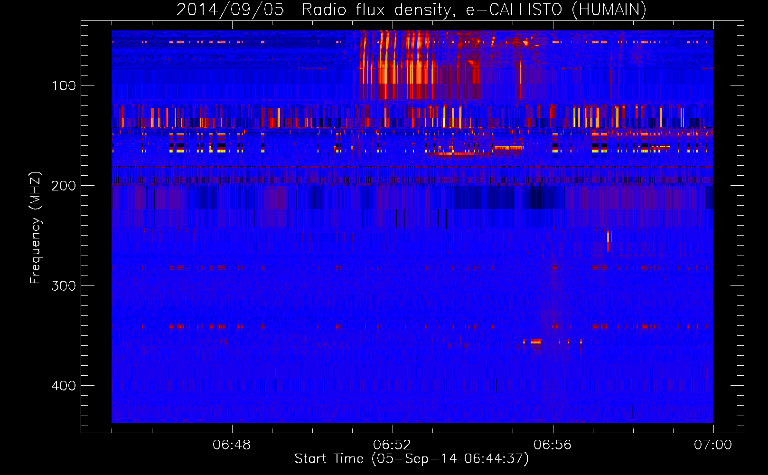Click the plot title '2014/09/05 Radio flux density'
The width and height of the screenshot is (768, 475).
click(x=313, y=9)
